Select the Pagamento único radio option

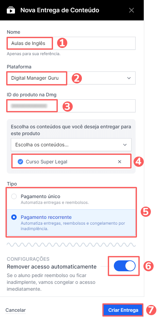14,196
